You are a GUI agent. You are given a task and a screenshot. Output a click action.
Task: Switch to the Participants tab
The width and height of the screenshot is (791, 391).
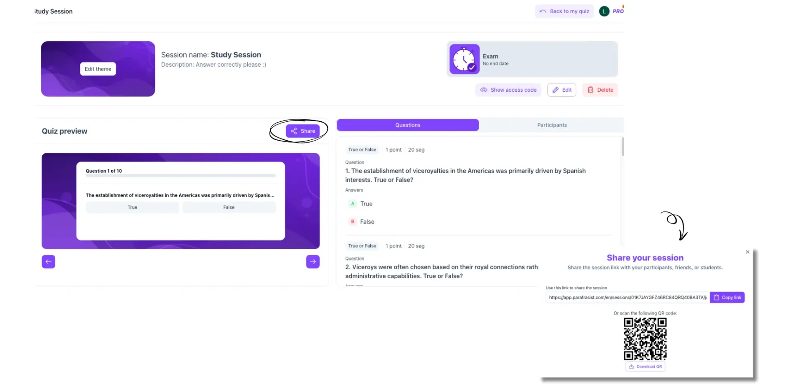[x=551, y=125]
